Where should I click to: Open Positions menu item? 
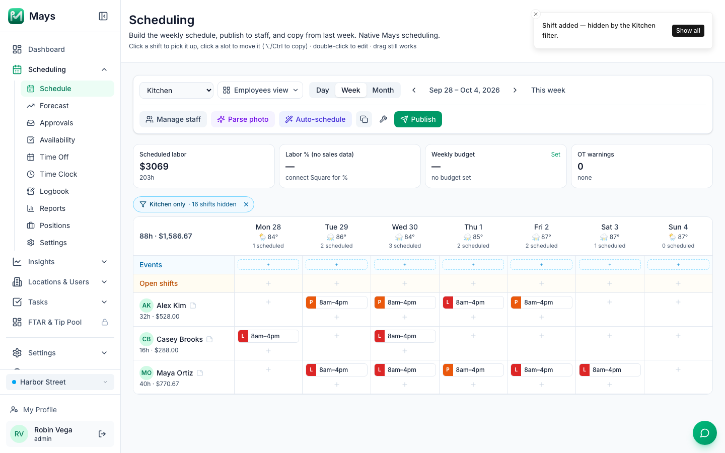pos(67,225)
